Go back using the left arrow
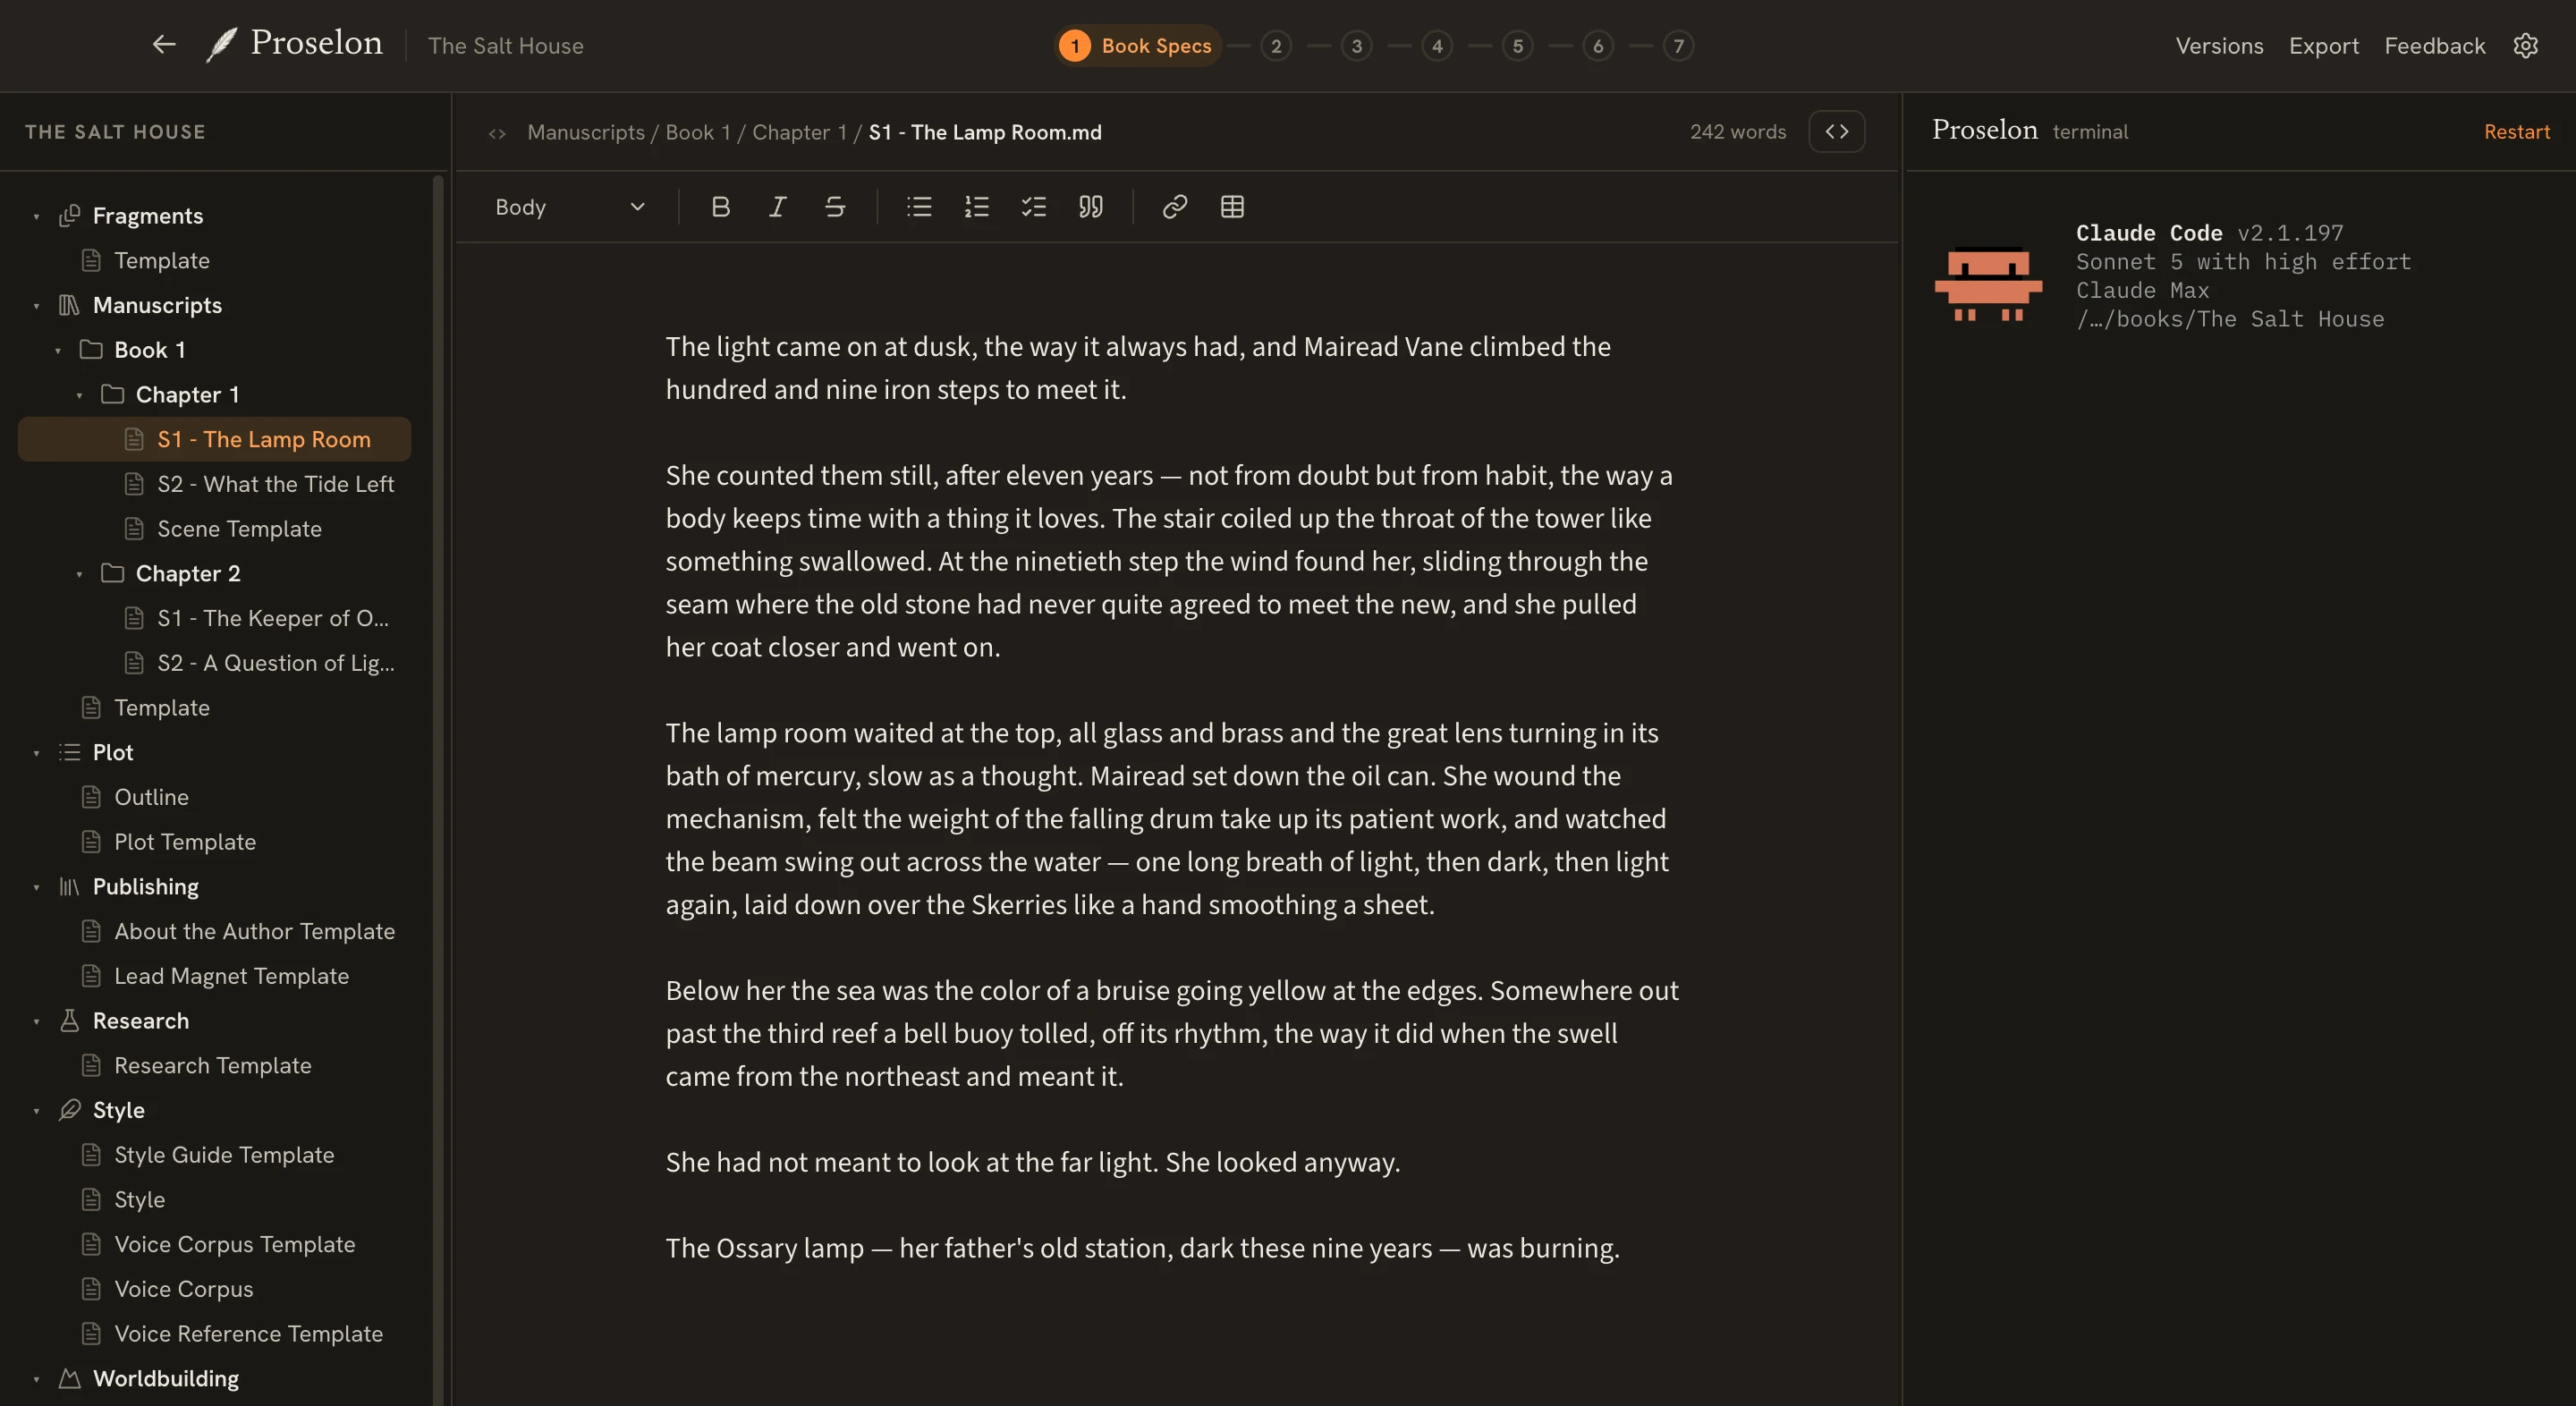This screenshot has height=1406, width=2576. point(164,45)
